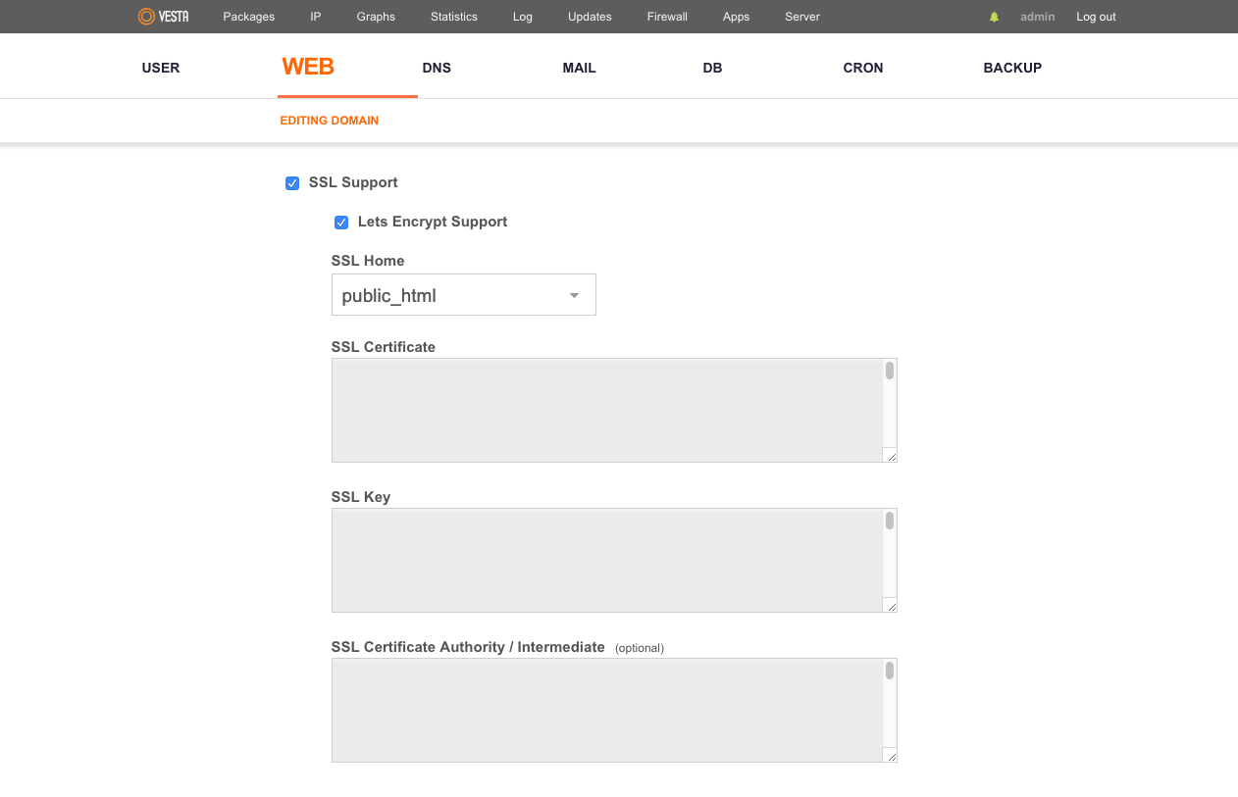Click the SSL Home label
Viewport: 1238px width, 797px height.
coord(368,261)
